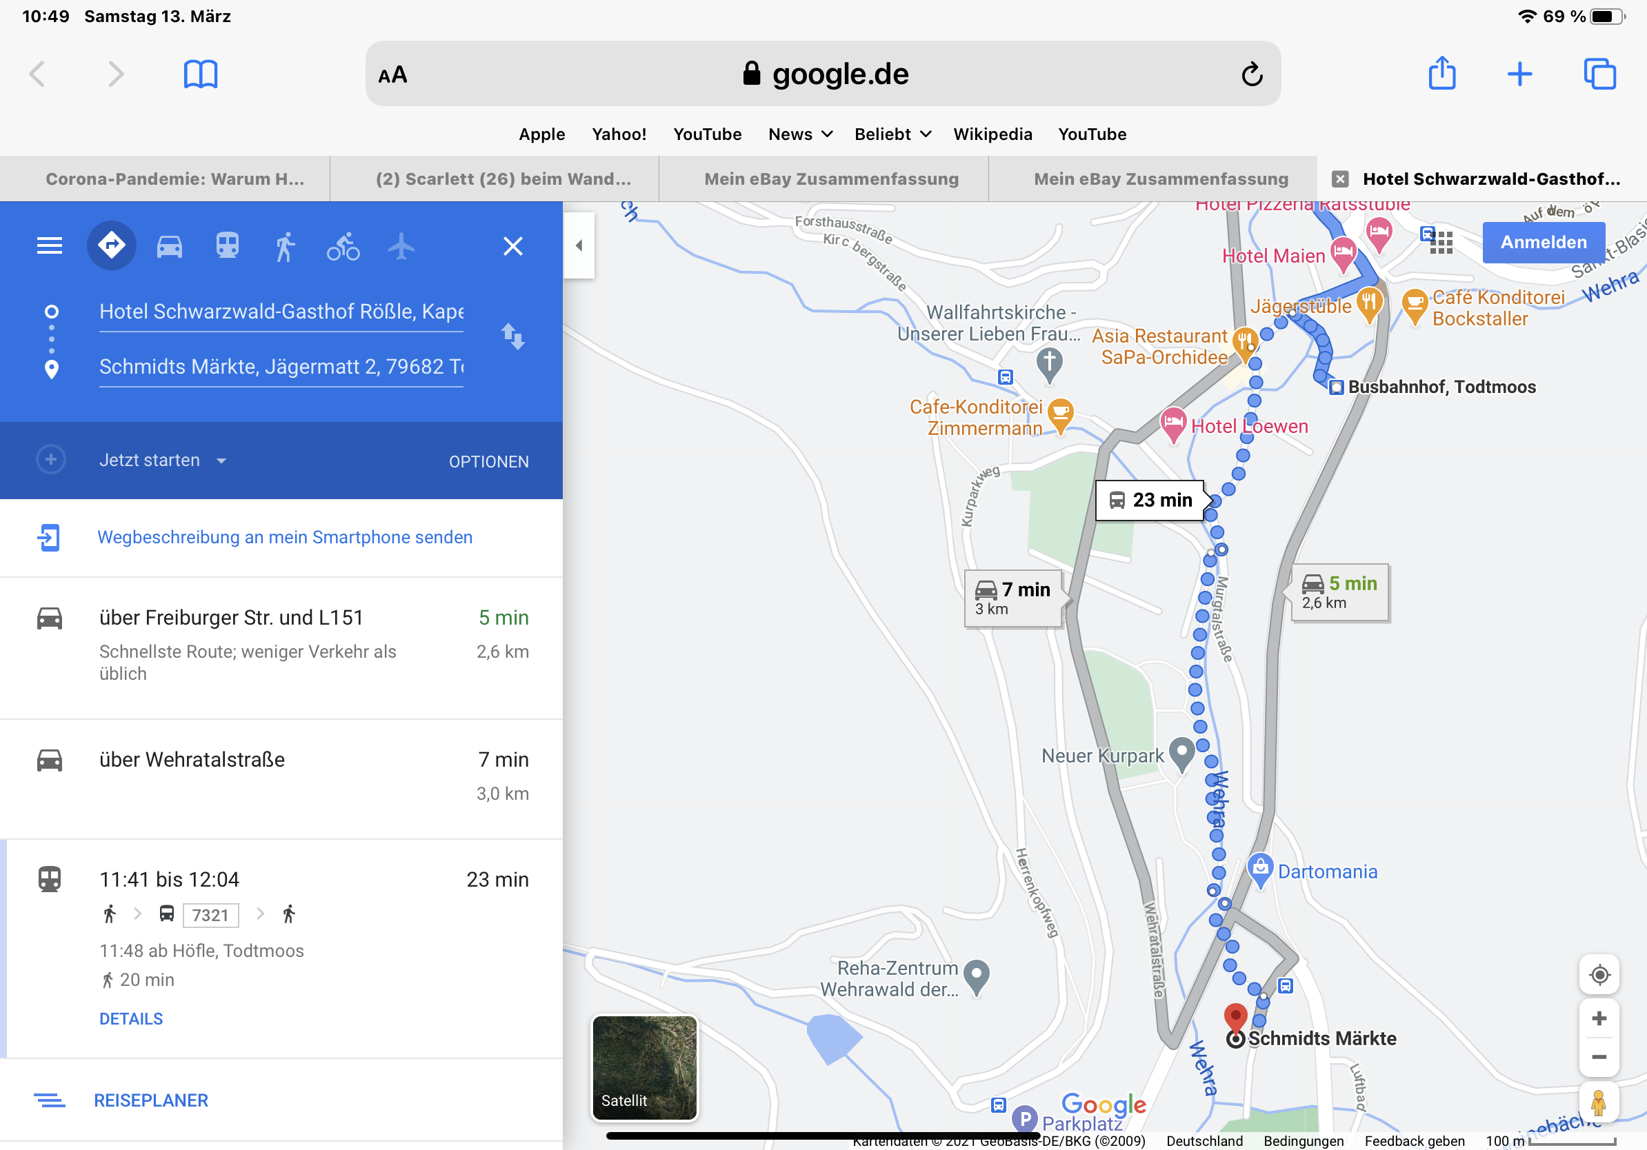Expand the News favorites folder
The width and height of the screenshot is (1647, 1150).
pyautogui.click(x=800, y=134)
